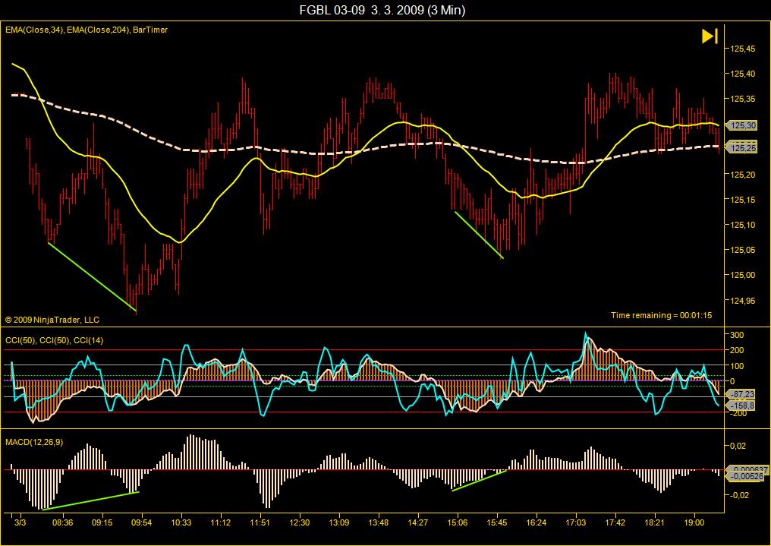Click the 3/3 date label on time axis

pos(20,522)
